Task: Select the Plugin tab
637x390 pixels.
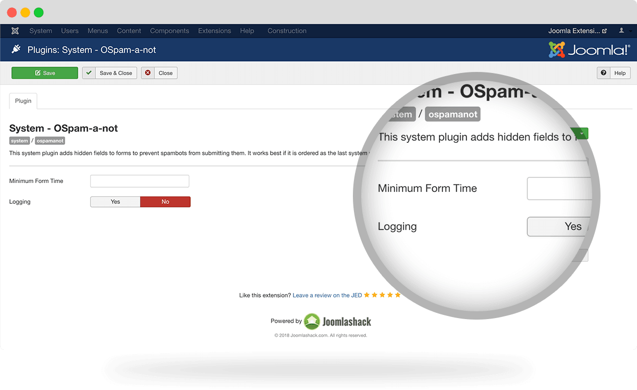Action: click(x=23, y=101)
